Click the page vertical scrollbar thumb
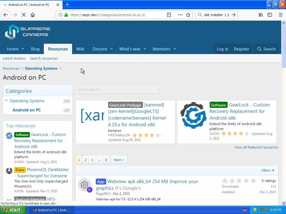The width and height of the screenshot is (286, 214). [283, 47]
